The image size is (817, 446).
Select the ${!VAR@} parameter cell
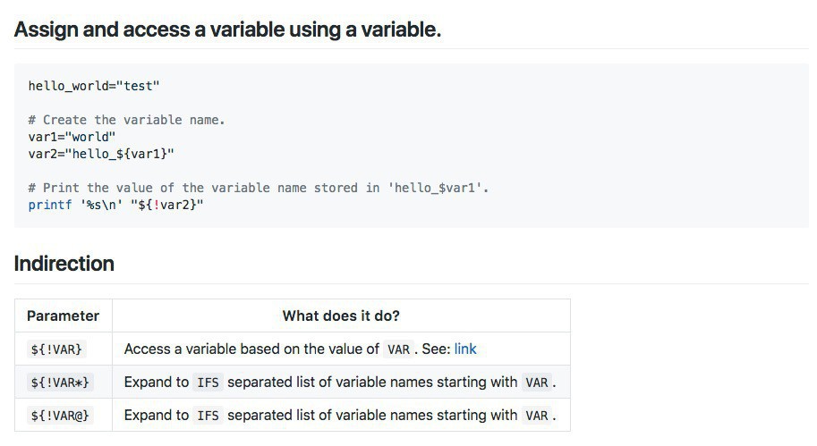(x=60, y=416)
